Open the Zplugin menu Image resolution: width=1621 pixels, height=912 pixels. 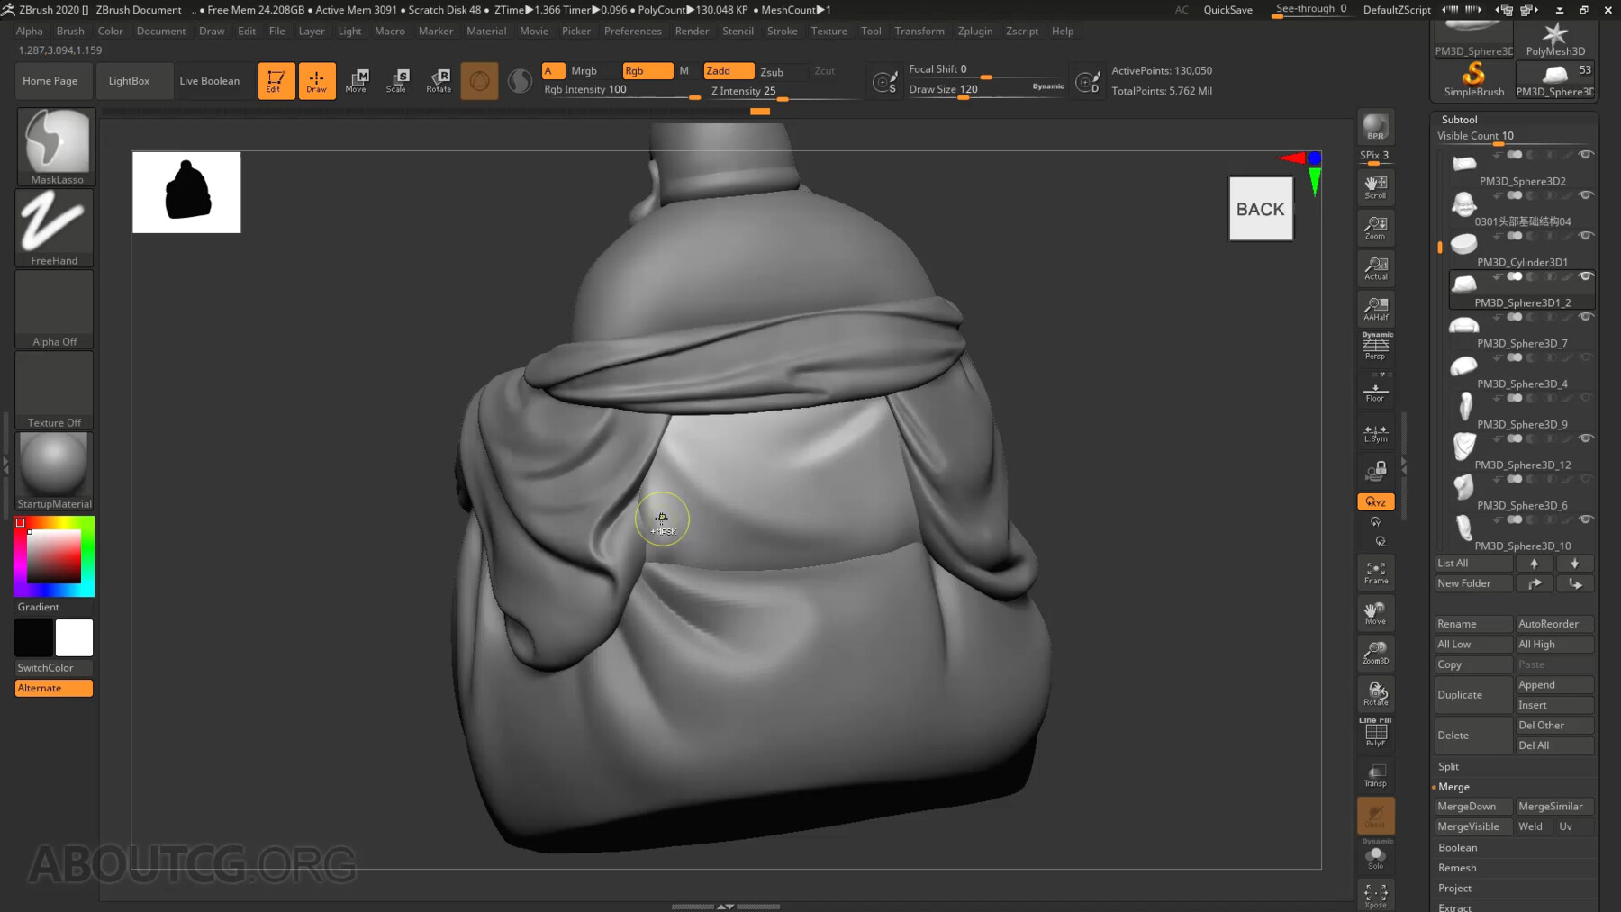(974, 31)
